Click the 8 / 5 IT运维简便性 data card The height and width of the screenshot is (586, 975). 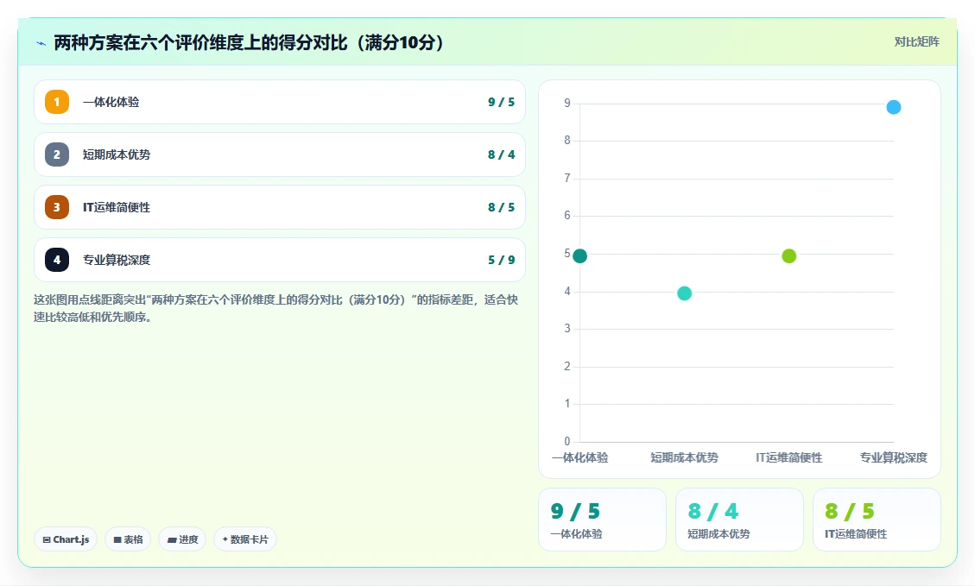pos(877,520)
